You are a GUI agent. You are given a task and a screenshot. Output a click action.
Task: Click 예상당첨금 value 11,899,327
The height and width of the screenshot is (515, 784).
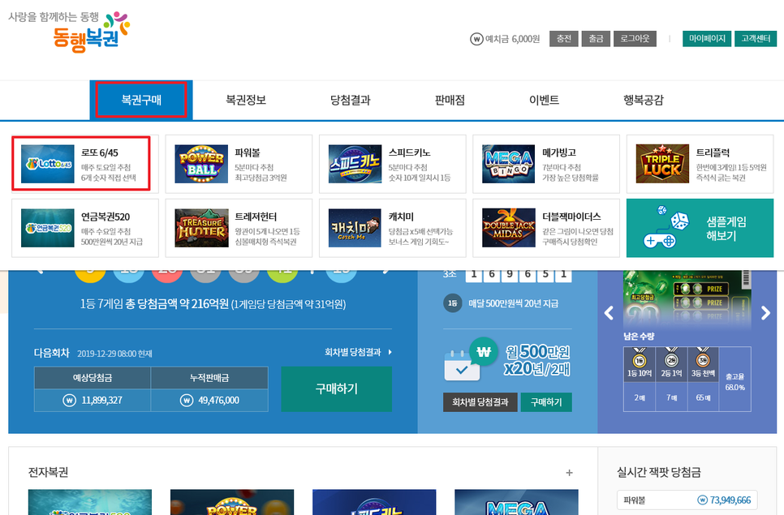pos(101,400)
